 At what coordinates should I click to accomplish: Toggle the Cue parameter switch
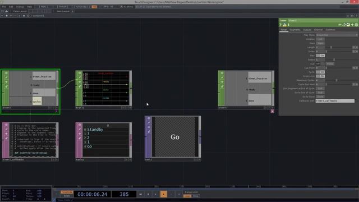click(320, 64)
